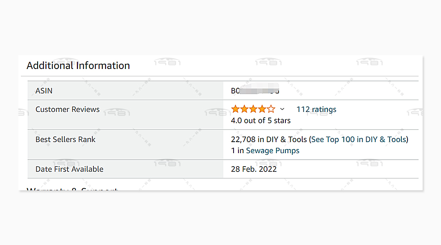The image size is (441, 245).
Task: Click the "1 in" rank text before Sewage Pumps
Action: pos(237,151)
